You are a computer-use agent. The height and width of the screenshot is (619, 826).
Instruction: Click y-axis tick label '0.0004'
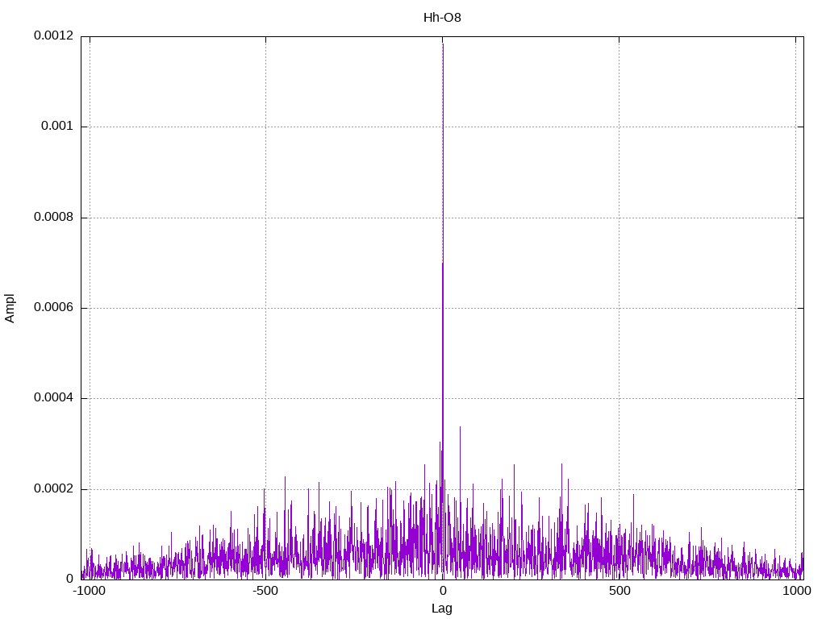point(54,397)
